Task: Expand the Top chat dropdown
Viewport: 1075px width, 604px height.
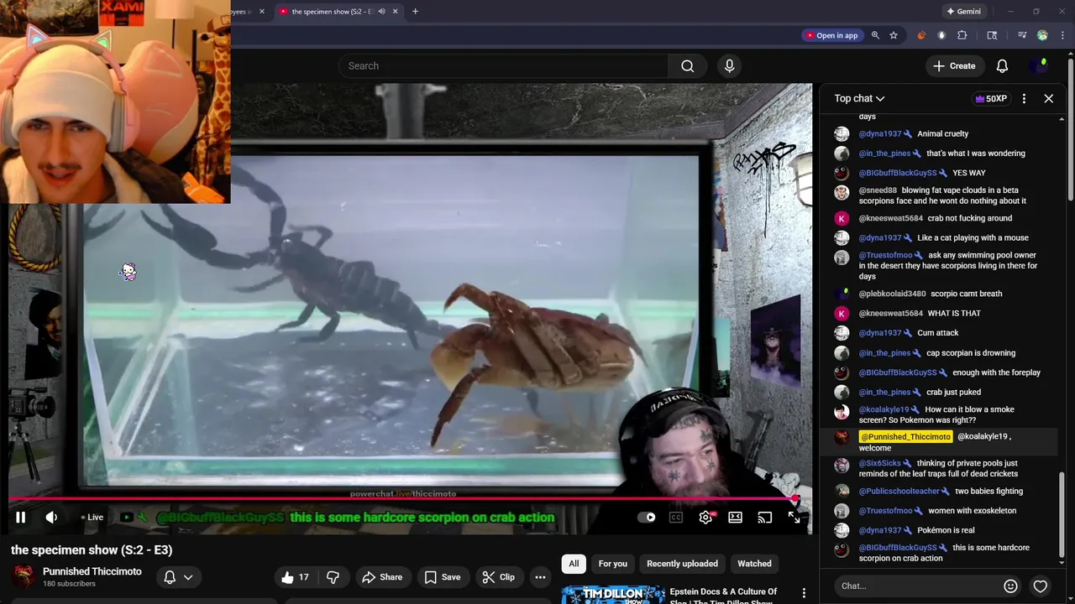Action: tap(859, 98)
